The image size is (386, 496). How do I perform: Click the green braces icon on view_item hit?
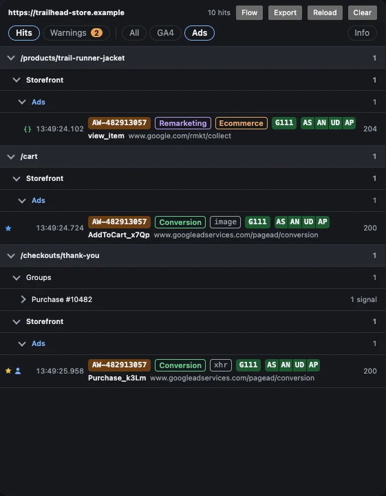coord(28,129)
